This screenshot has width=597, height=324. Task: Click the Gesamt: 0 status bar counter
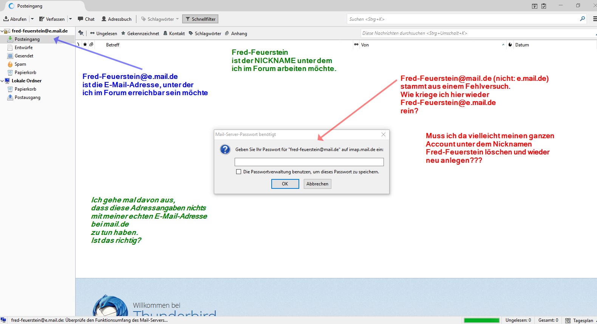tap(548, 320)
